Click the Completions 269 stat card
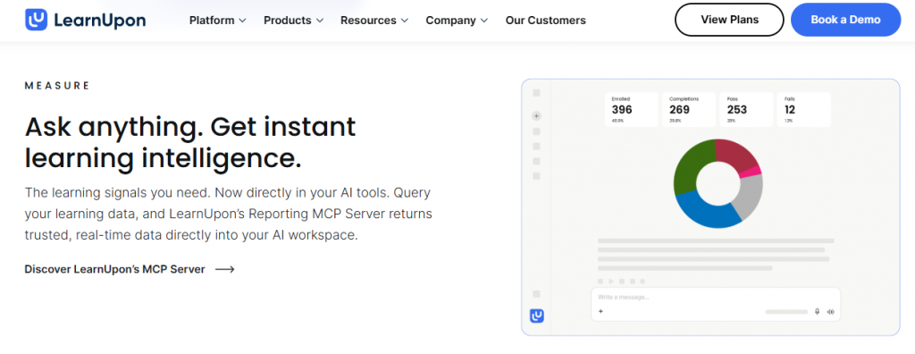This screenshot has width=915, height=354. point(689,109)
